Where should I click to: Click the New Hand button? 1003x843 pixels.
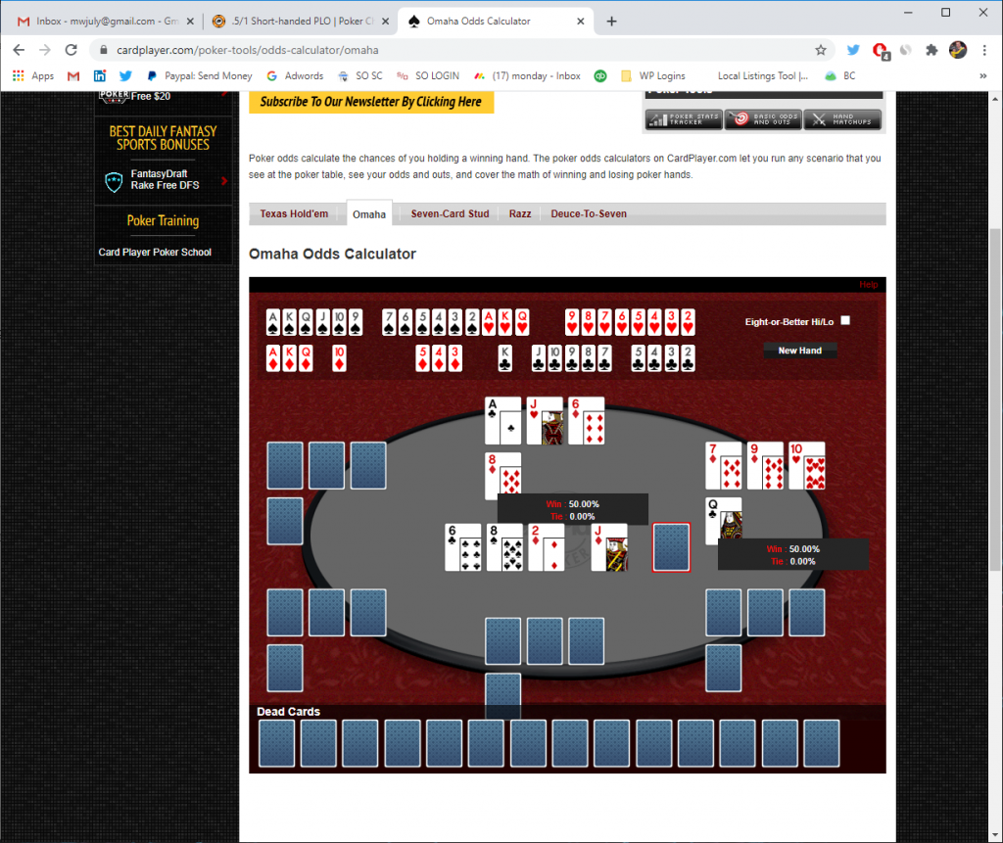click(x=799, y=351)
